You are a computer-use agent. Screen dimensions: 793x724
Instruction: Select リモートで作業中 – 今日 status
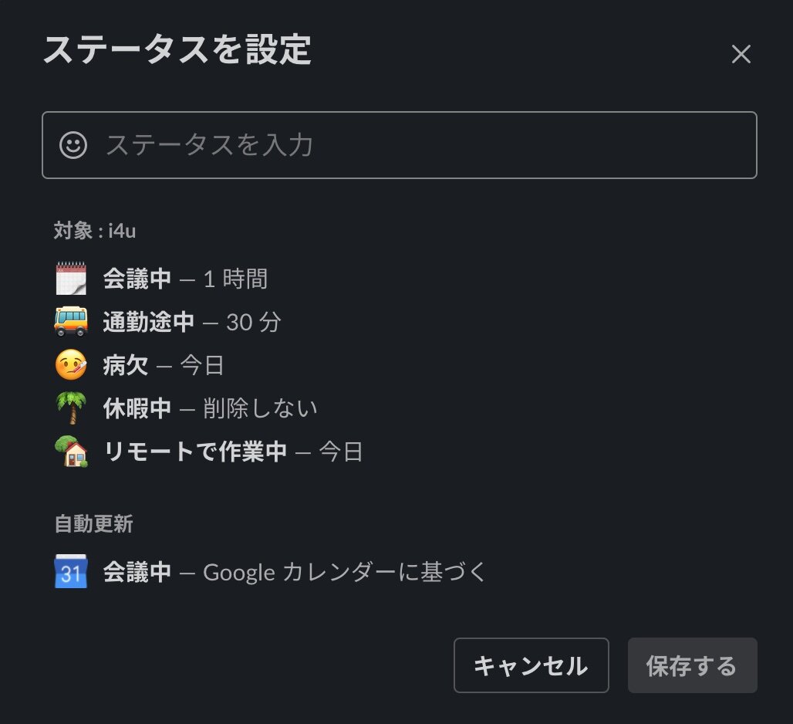click(208, 452)
